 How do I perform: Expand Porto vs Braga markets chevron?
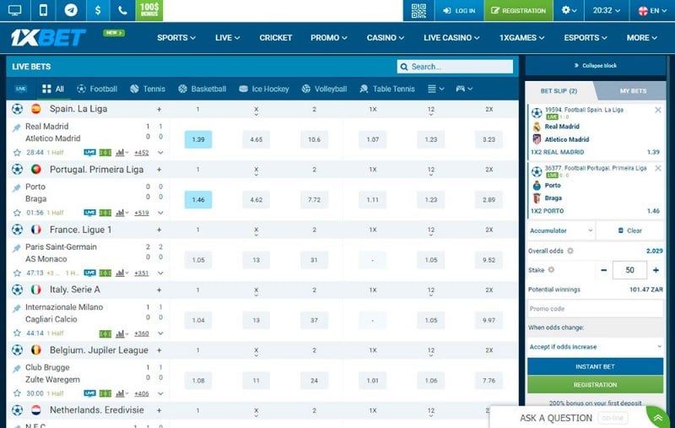click(x=160, y=213)
